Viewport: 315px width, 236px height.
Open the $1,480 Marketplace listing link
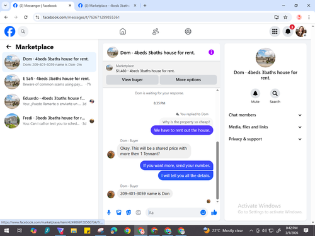145,71
